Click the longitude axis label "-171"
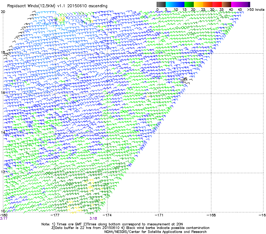Image resolution: width=266 pixels, height=234 pixels. [x=159, y=215]
